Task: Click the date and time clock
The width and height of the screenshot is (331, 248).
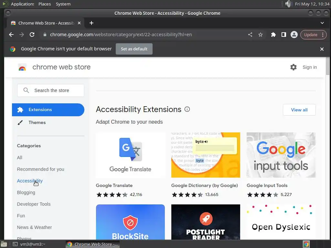Action: pyautogui.click(x=312, y=4)
